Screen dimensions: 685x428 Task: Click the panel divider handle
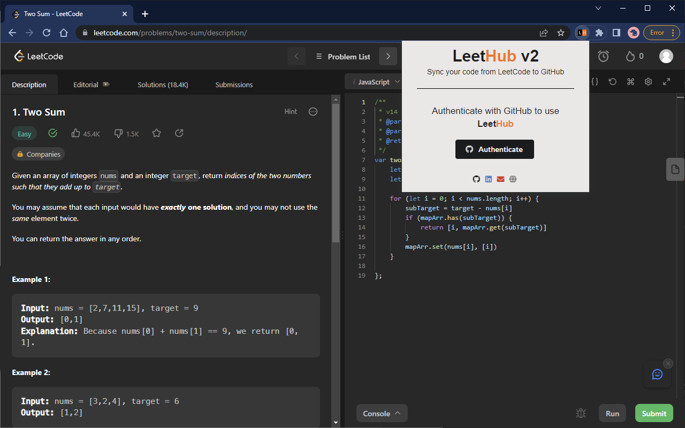tap(342, 234)
